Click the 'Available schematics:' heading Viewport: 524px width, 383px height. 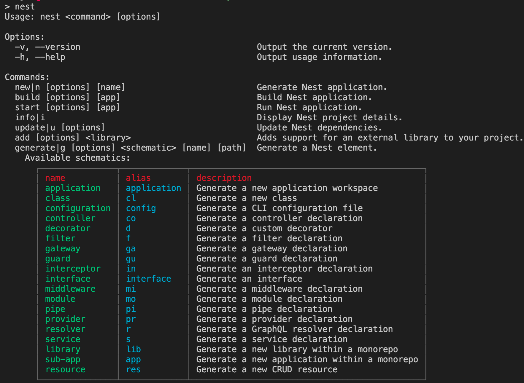point(77,158)
